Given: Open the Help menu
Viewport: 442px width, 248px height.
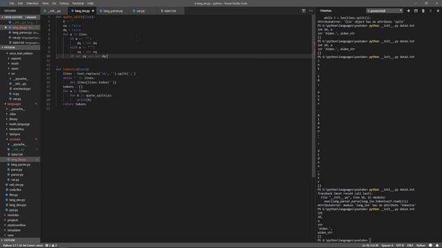Looking at the screenshot, I should 90,3.
